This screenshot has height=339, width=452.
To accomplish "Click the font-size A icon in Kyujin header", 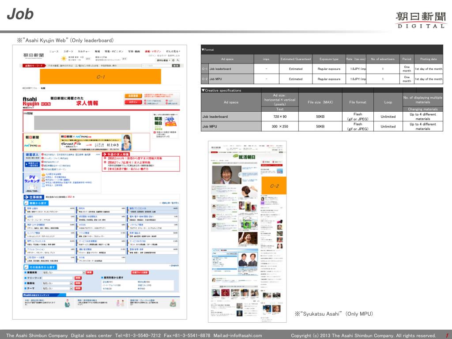I will coord(178,60).
